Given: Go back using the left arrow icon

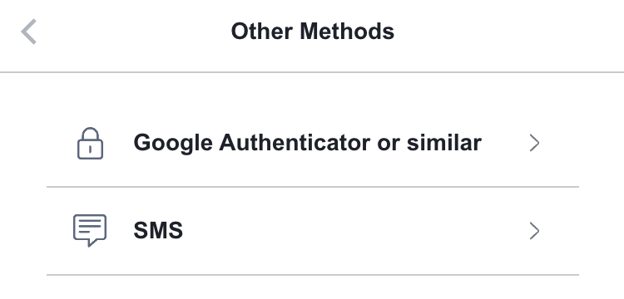Looking at the screenshot, I should coord(28,32).
